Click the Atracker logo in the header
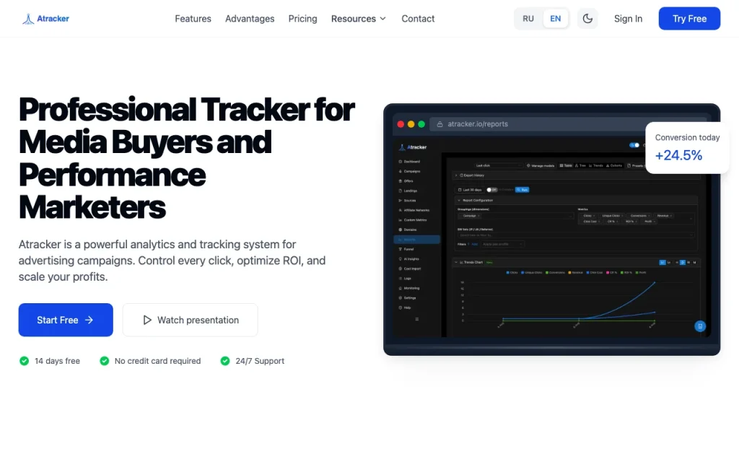Image resolution: width=739 pixels, height=462 pixels. pos(45,19)
